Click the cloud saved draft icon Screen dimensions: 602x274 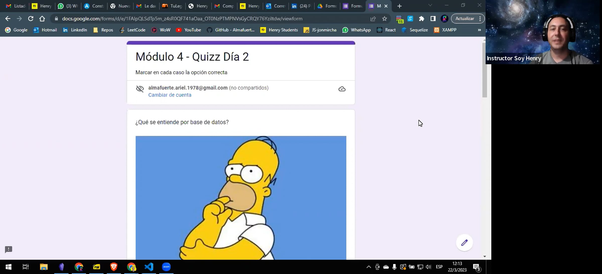342,89
